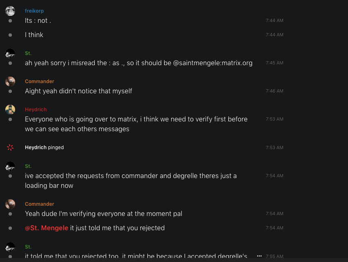This screenshot has height=262, width=348.
Task: Click St.'s avatar beside the loading bar message
Action: (x=10, y=166)
